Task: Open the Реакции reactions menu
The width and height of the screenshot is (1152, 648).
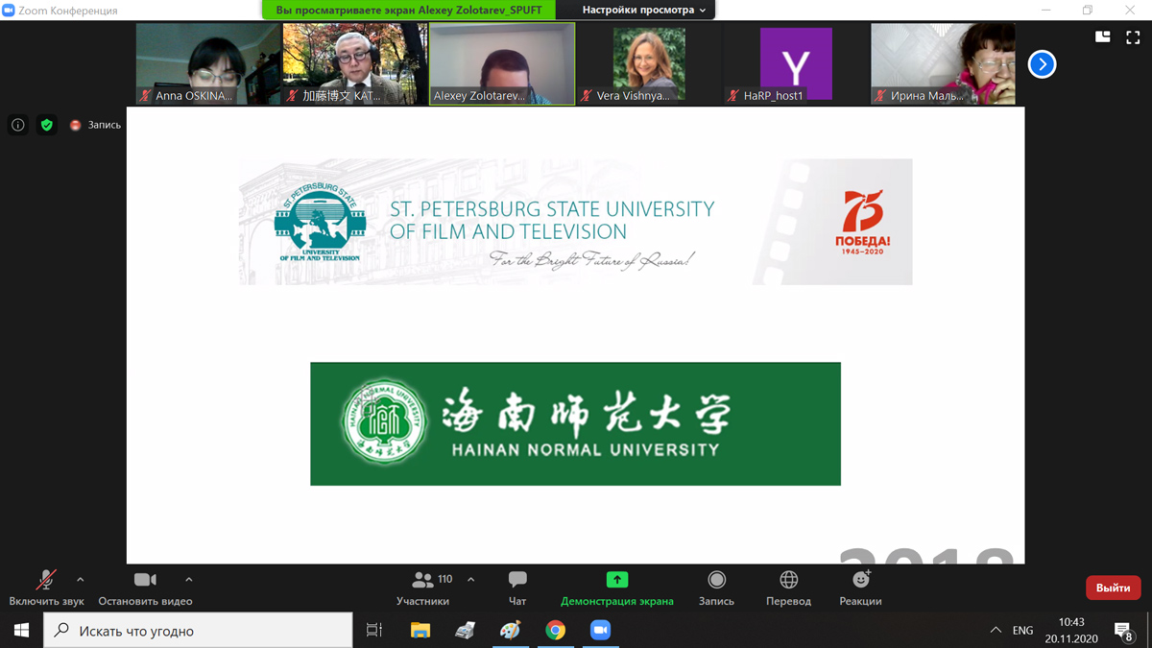Action: tap(860, 588)
